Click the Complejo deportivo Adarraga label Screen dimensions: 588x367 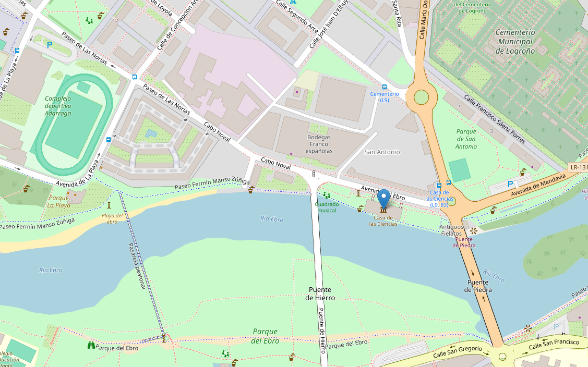(58, 106)
